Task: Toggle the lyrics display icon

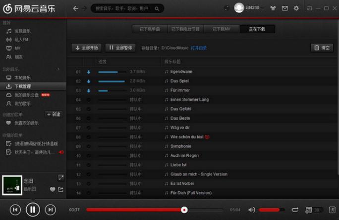Action: [x=332, y=210]
